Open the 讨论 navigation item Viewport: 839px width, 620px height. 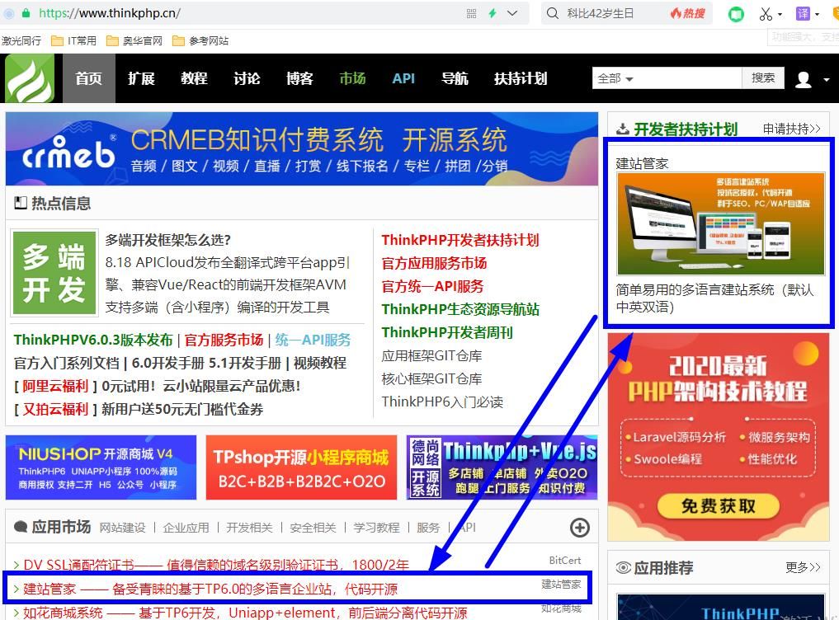click(247, 78)
